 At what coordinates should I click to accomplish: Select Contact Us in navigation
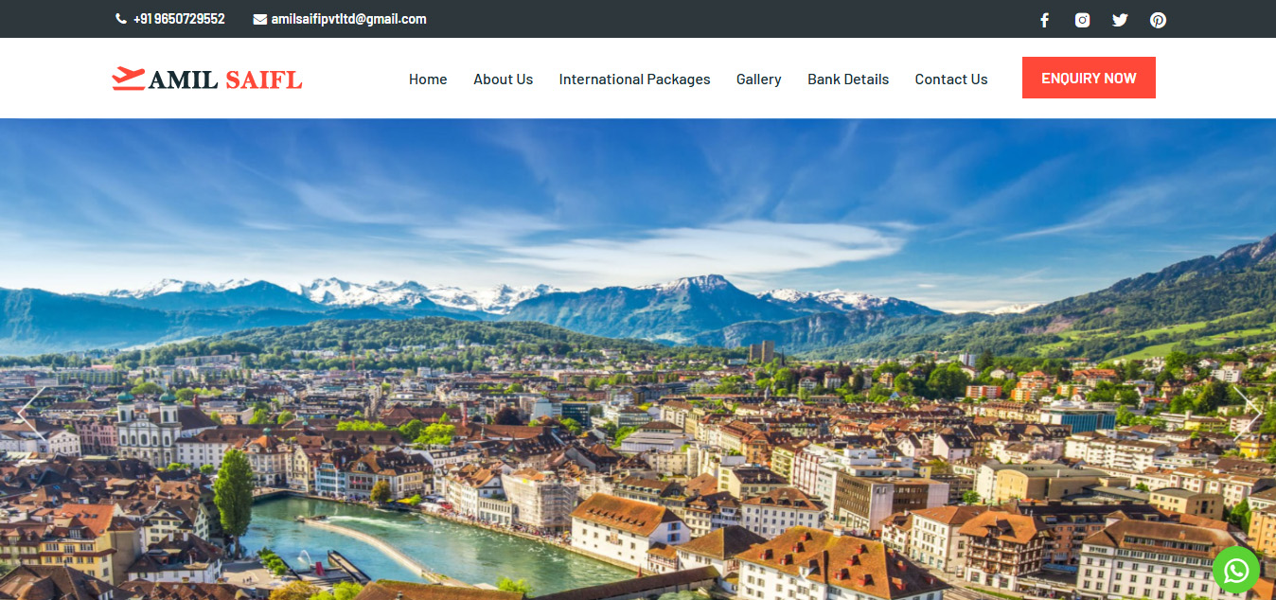(950, 79)
